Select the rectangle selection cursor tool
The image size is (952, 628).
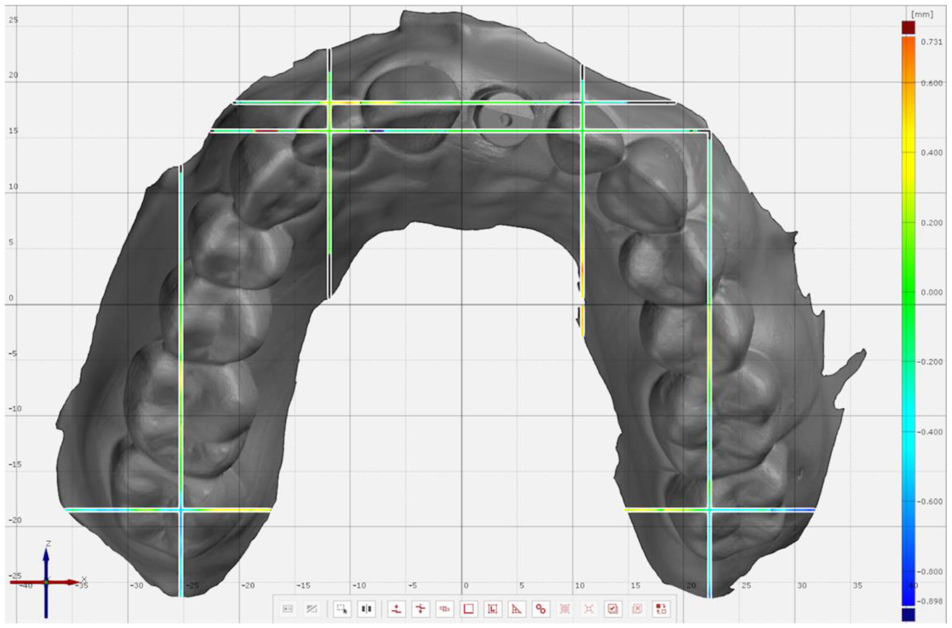click(x=342, y=609)
